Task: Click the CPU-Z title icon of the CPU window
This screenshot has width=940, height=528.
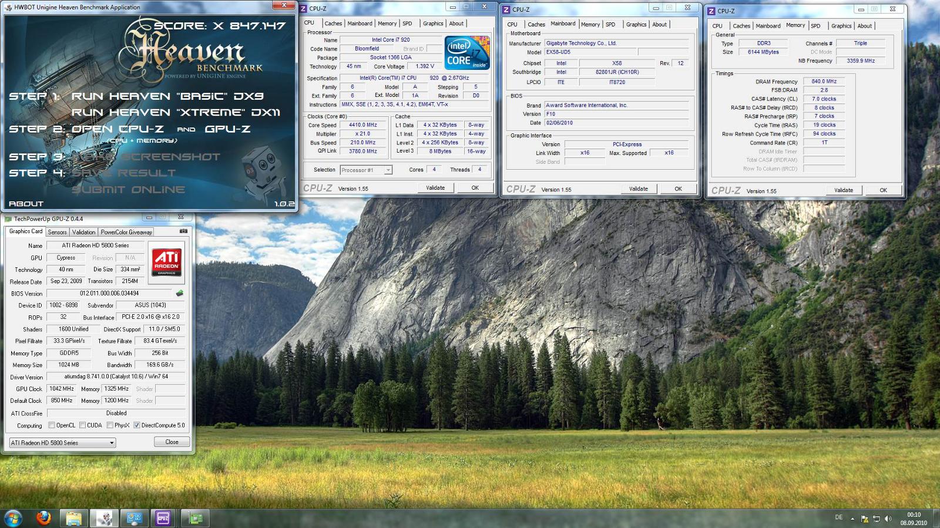Action: pyautogui.click(x=303, y=8)
